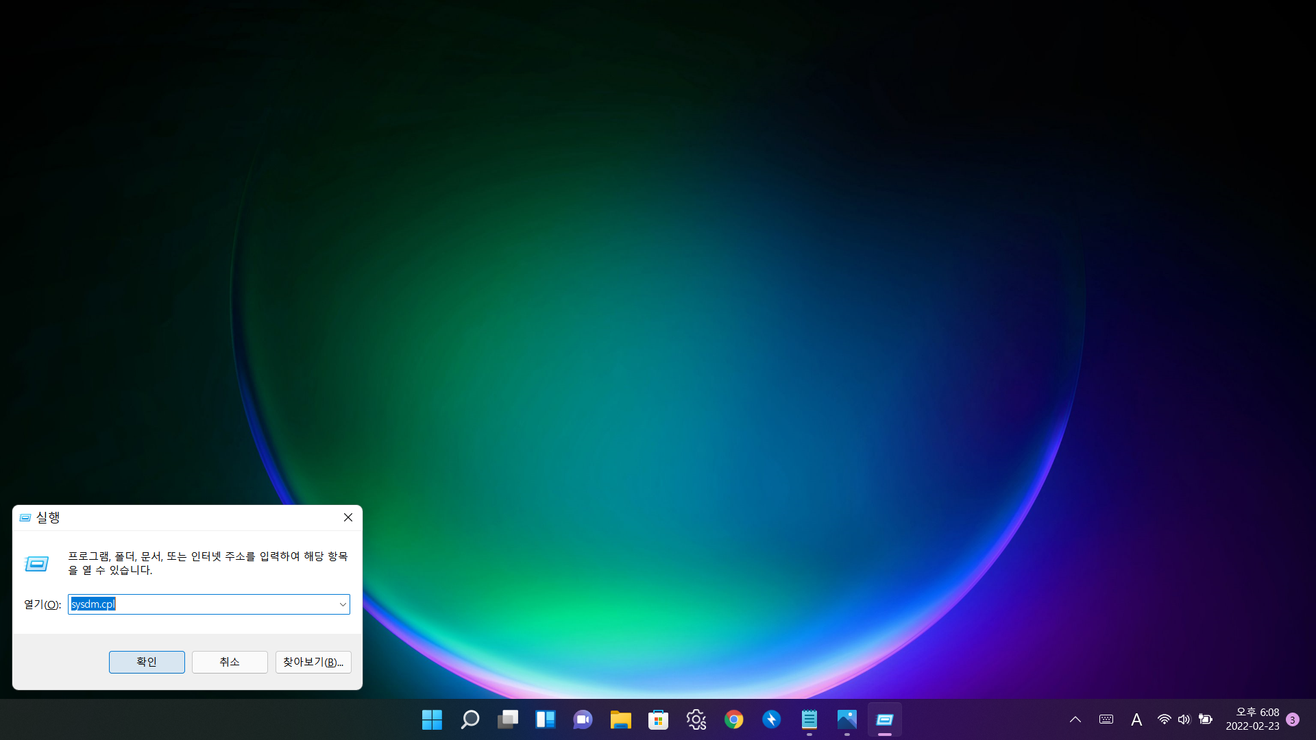Click 확인 to run sysdm.cpl
The height and width of the screenshot is (740, 1316).
147,662
